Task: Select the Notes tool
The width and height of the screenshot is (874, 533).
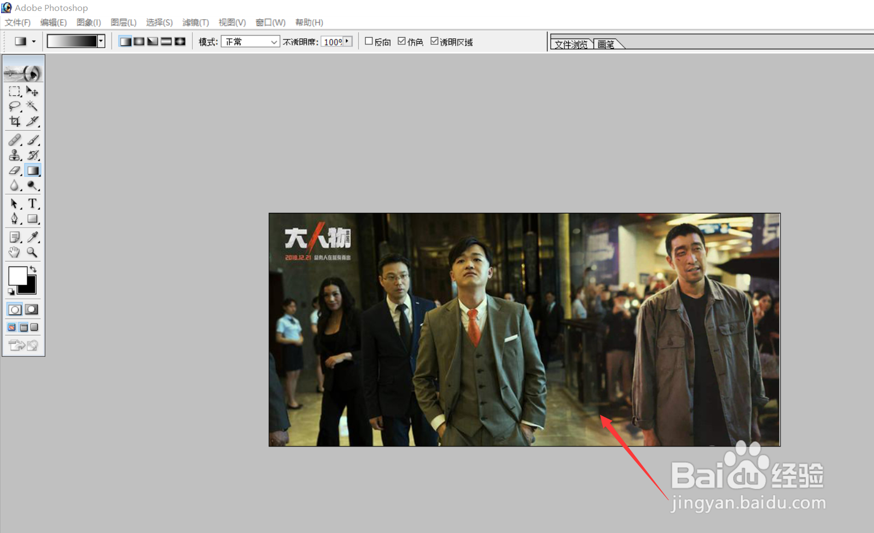Action: [15, 237]
